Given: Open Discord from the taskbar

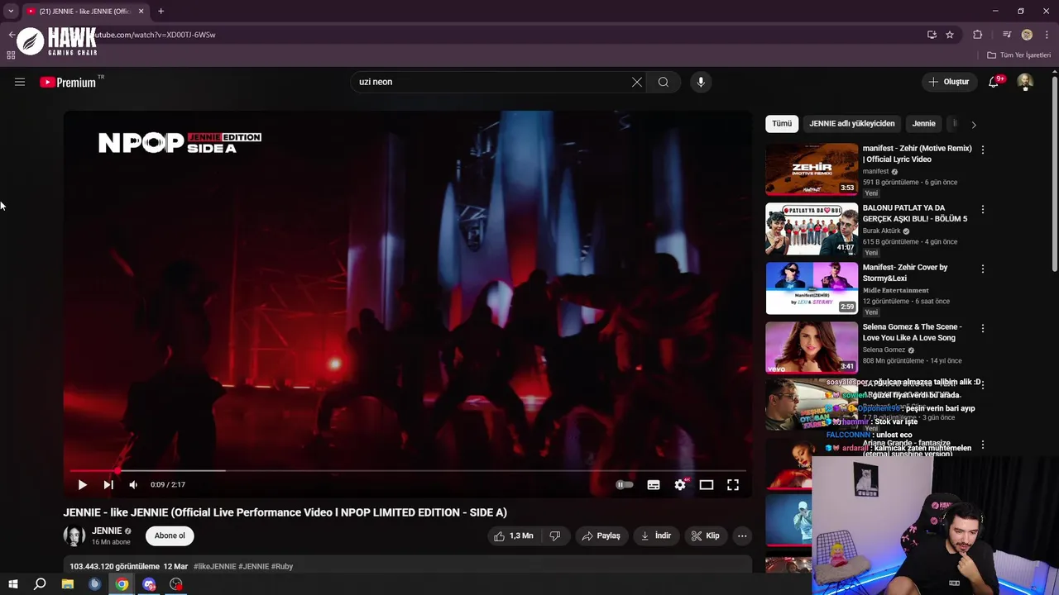Looking at the screenshot, I should click(x=149, y=584).
